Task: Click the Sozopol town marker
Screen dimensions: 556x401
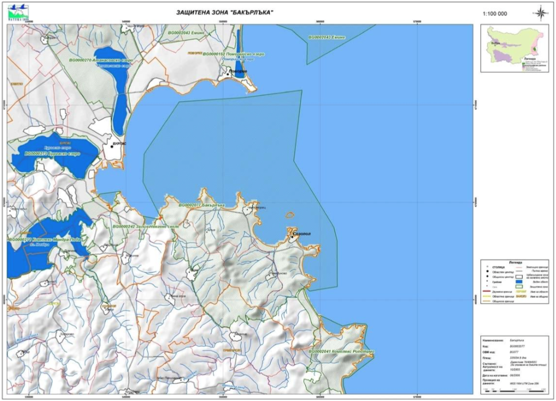Action: (292, 237)
